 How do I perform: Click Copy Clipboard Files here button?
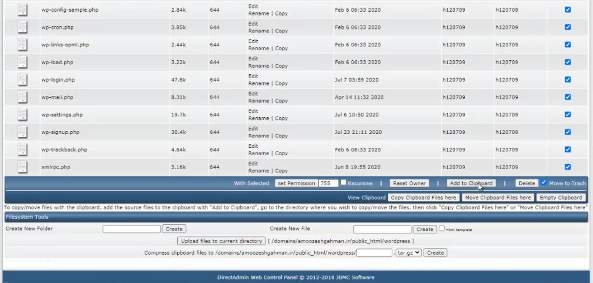(x=424, y=198)
